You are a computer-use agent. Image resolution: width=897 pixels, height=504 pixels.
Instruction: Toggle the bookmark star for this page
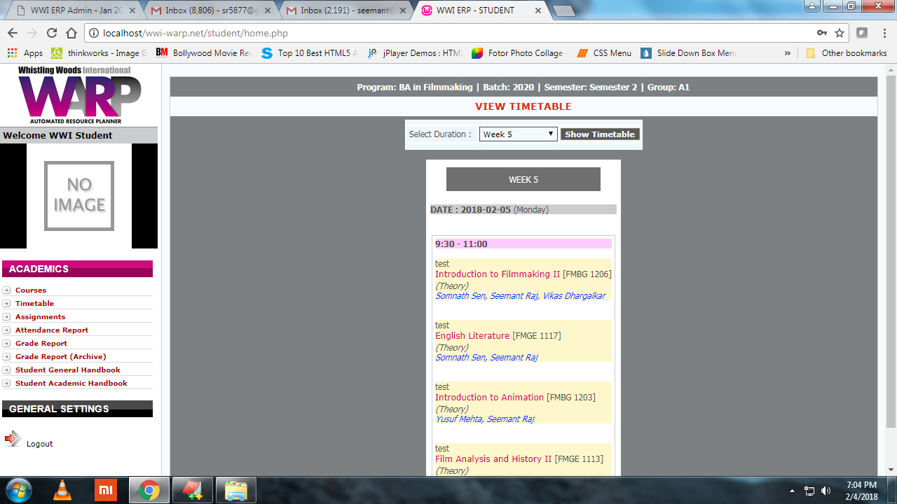point(839,32)
